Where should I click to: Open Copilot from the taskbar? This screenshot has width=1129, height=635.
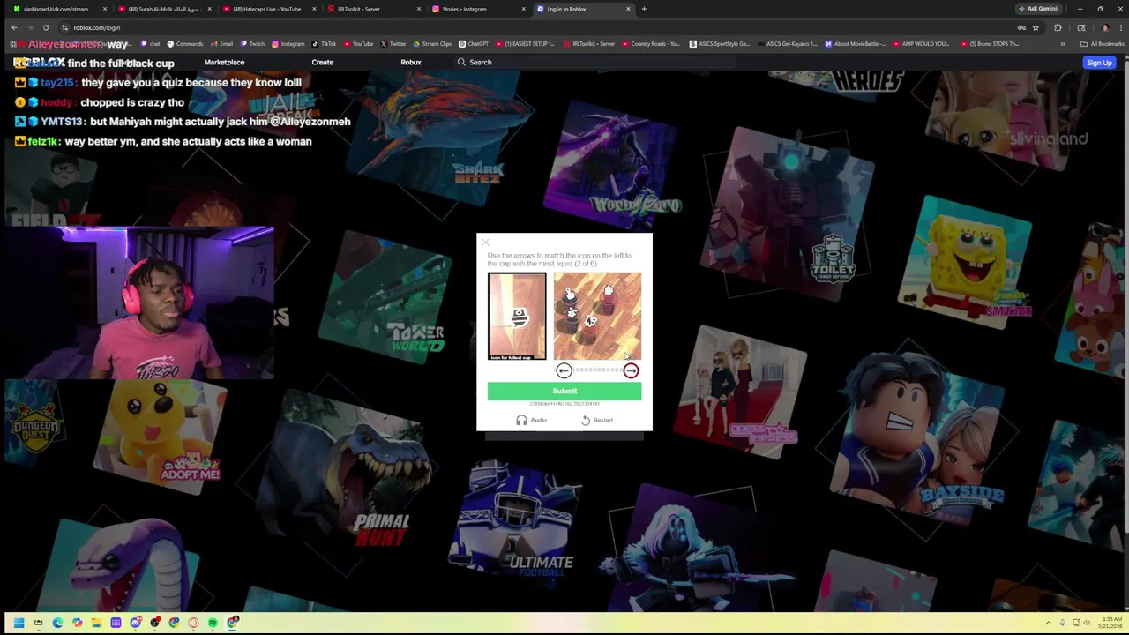(77, 623)
